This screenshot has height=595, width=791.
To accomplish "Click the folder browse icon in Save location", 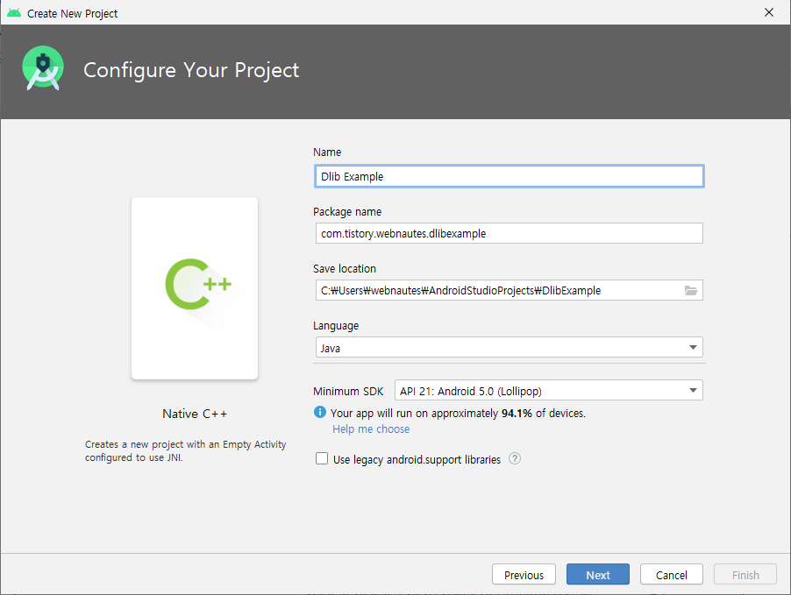I will [x=691, y=290].
